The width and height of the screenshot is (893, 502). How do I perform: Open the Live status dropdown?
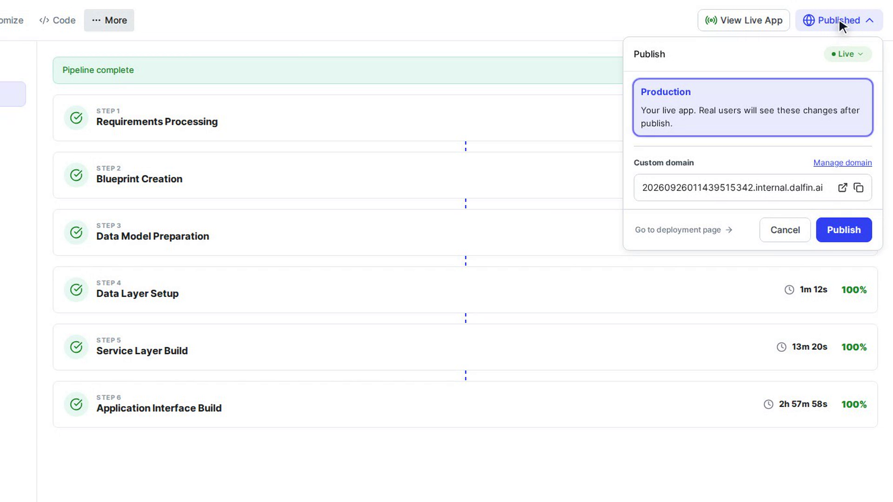click(847, 54)
